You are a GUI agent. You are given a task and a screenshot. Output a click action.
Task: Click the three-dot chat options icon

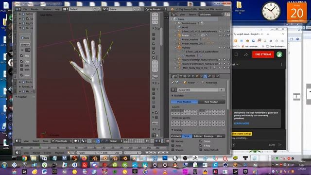(281, 64)
